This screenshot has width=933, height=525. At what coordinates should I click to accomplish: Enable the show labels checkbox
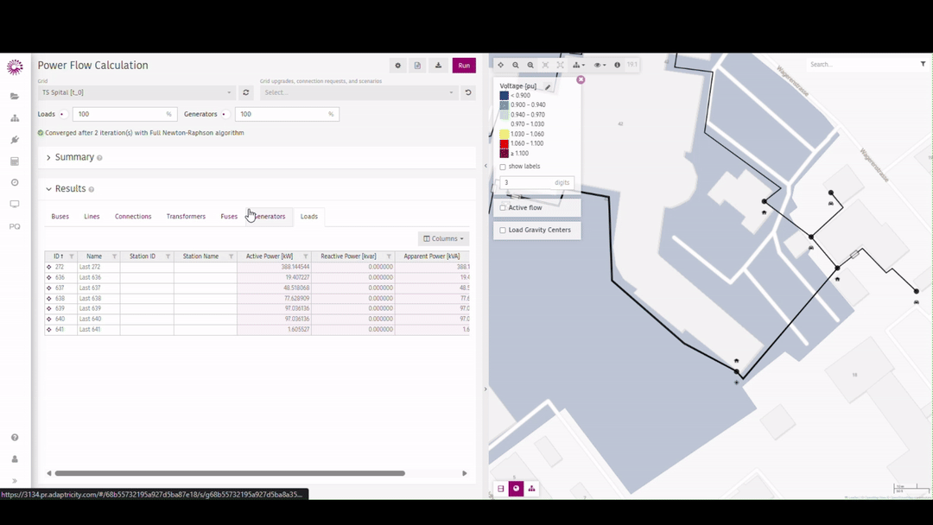503,167
